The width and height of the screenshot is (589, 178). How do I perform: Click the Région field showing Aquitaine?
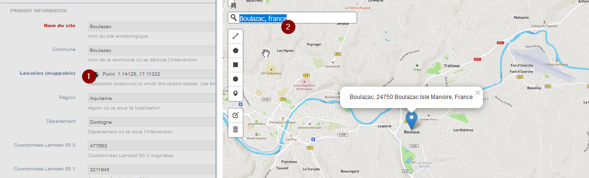click(x=152, y=99)
